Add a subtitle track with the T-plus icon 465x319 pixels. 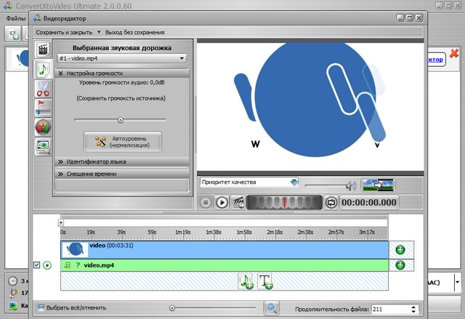(265, 282)
